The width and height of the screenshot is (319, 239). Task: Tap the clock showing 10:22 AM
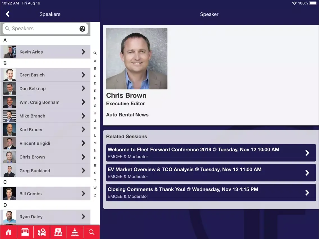(x=10, y=3)
